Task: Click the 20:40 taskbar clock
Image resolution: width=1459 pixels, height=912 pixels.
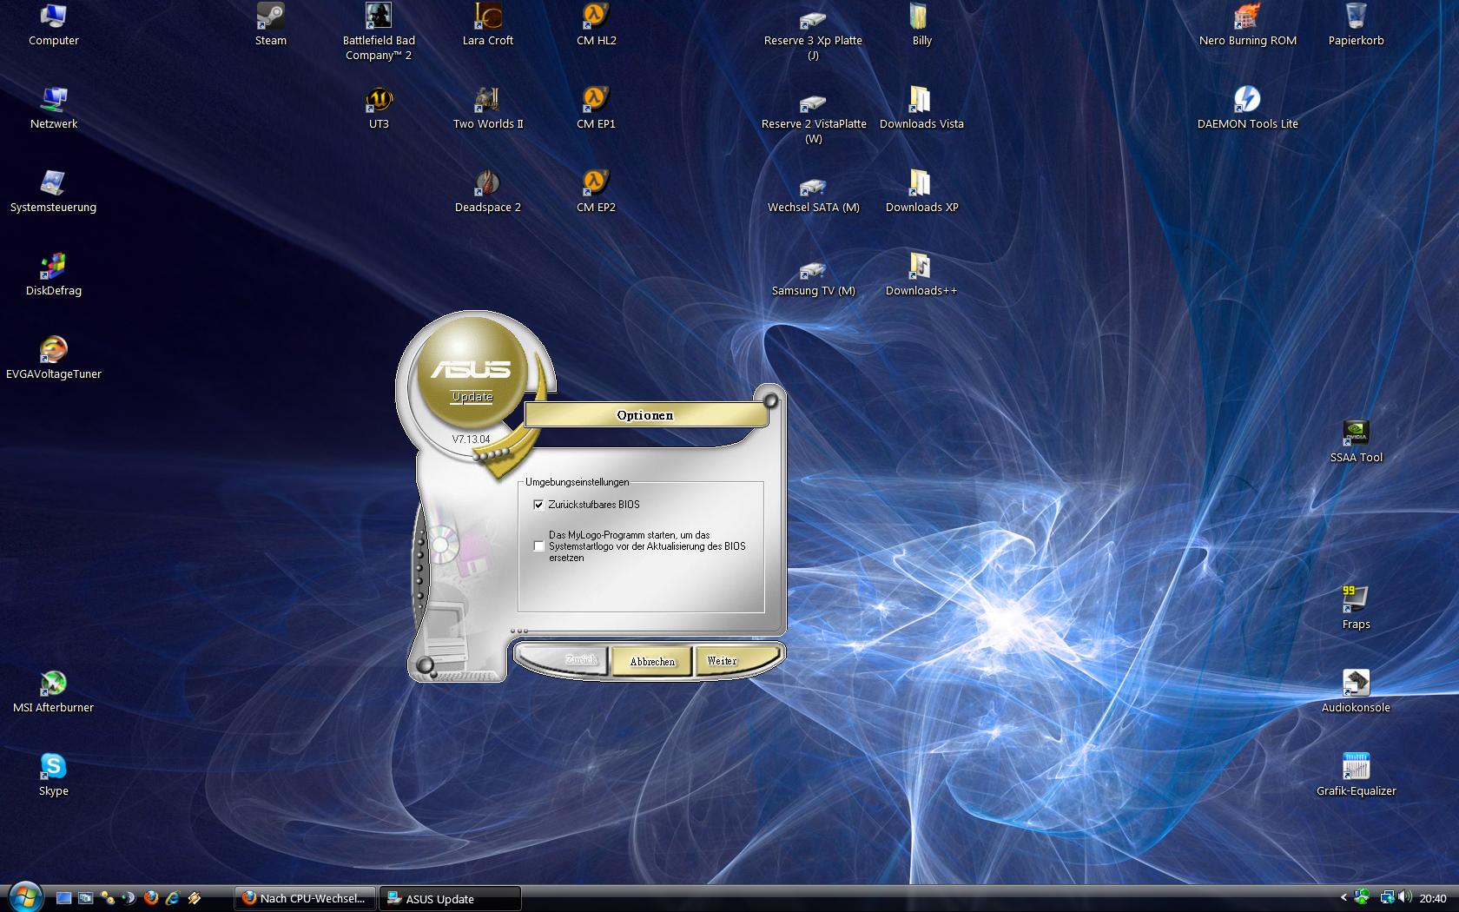Action: tap(1433, 898)
